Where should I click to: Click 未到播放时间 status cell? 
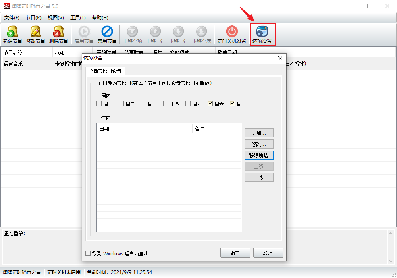(68, 64)
